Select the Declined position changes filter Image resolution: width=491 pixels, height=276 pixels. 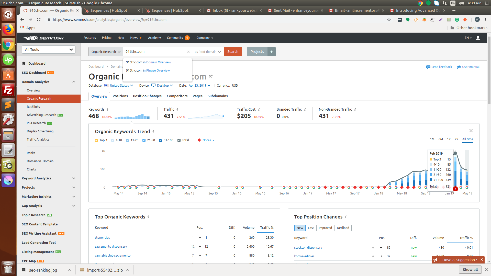343,228
